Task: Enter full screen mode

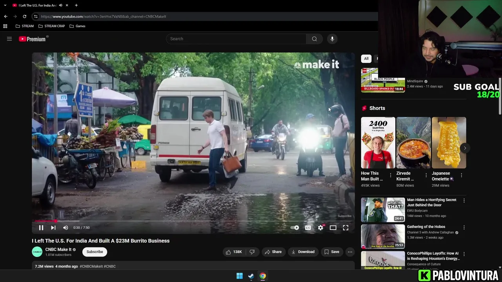Action: click(346, 228)
